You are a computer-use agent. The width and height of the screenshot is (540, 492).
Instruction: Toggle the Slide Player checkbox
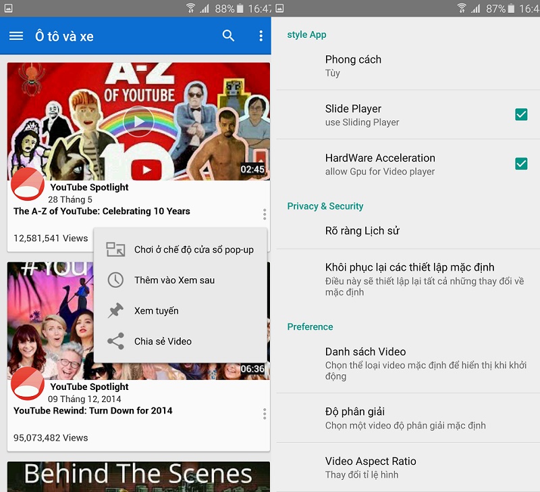coord(521,114)
